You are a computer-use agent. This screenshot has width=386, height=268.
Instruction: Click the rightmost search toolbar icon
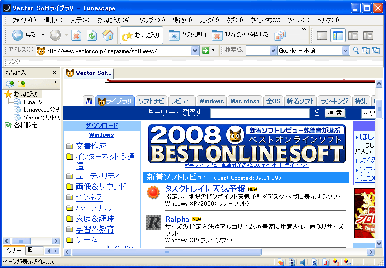376,50
